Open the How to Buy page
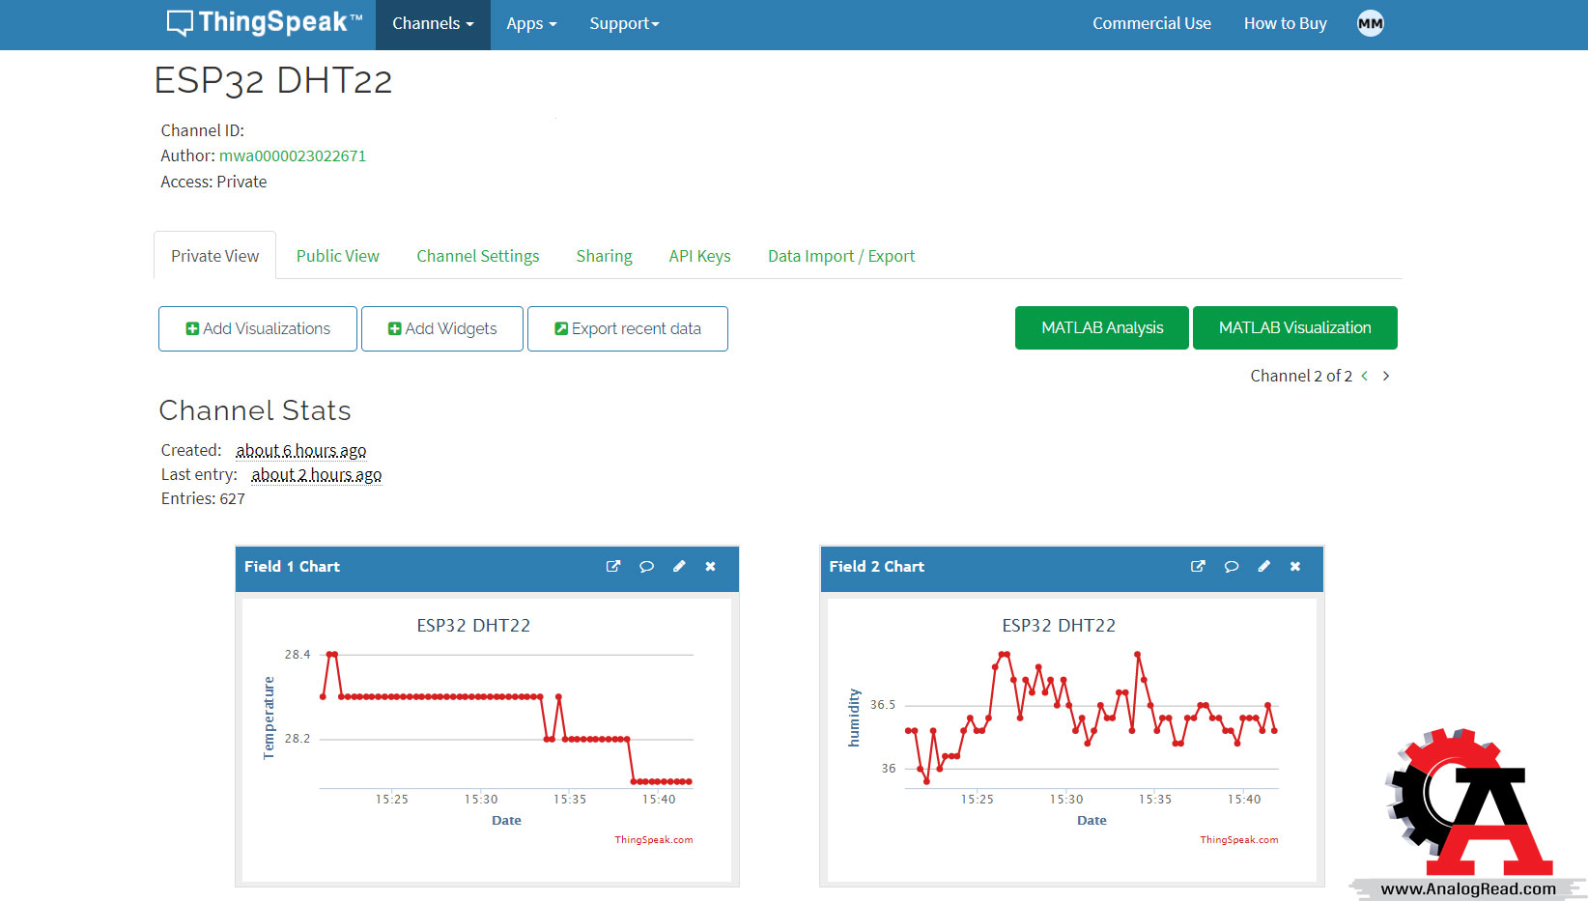 (1285, 24)
